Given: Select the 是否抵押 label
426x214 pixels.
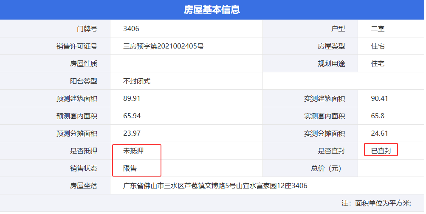Looking at the screenshot, I should (x=83, y=151).
